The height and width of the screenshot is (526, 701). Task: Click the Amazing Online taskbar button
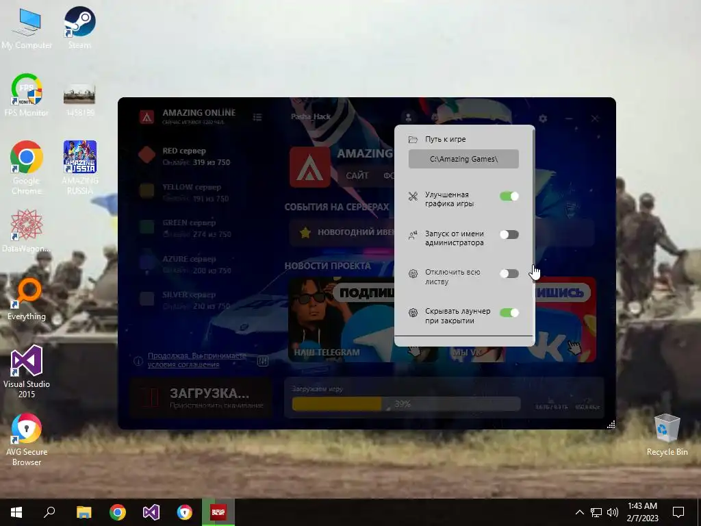[x=218, y=512]
